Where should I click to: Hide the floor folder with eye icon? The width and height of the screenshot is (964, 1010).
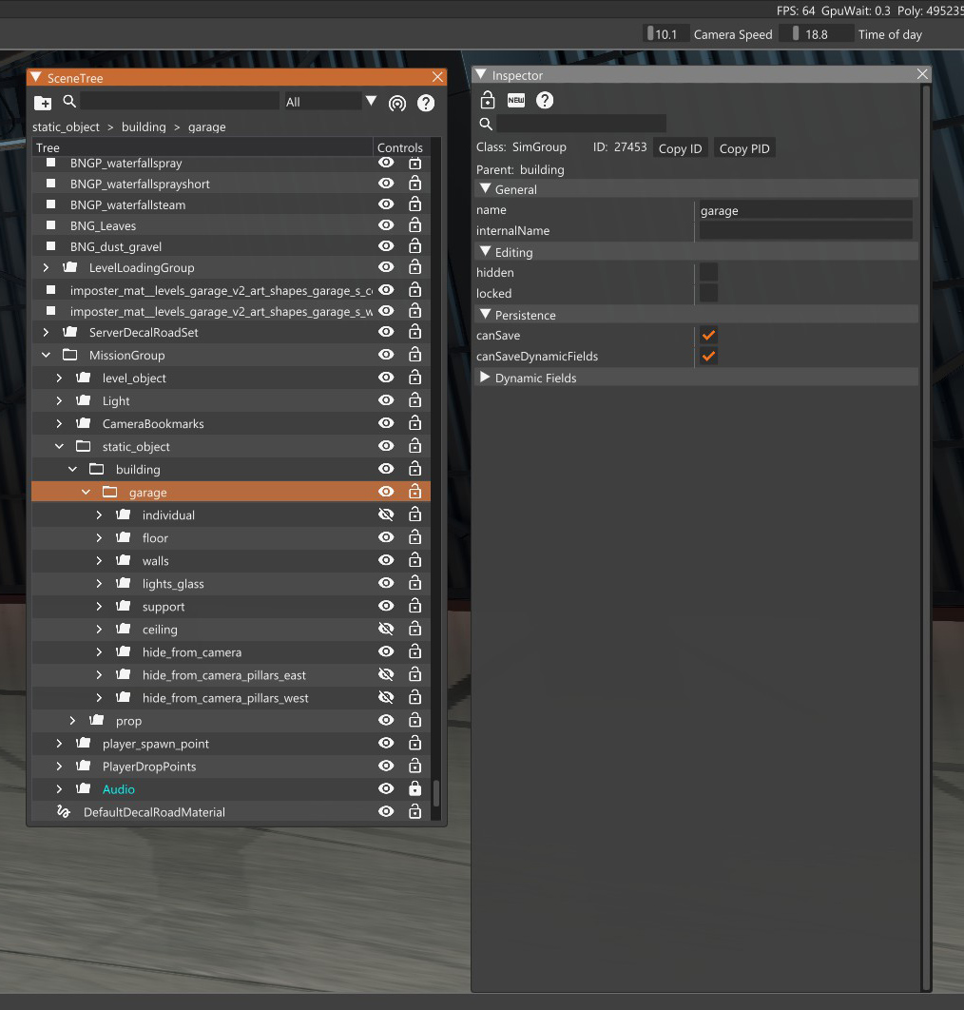click(x=386, y=537)
